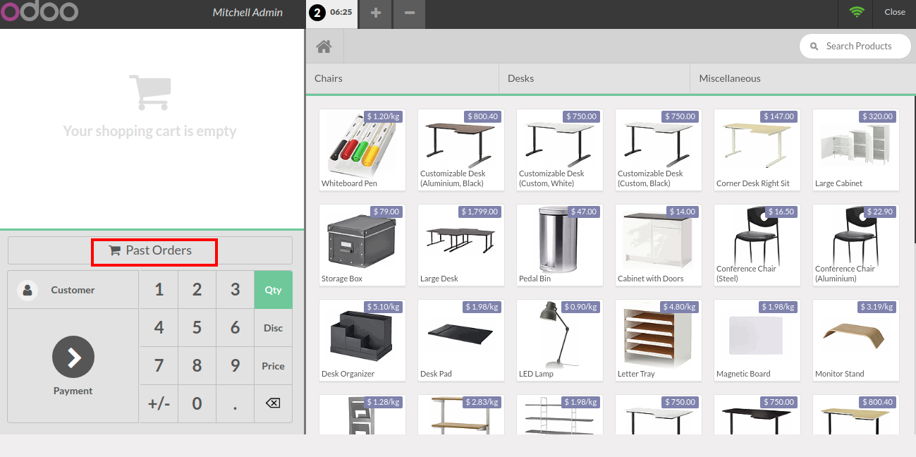The width and height of the screenshot is (916, 457).
Task: Select order tab number 2
Action: [332, 13]
